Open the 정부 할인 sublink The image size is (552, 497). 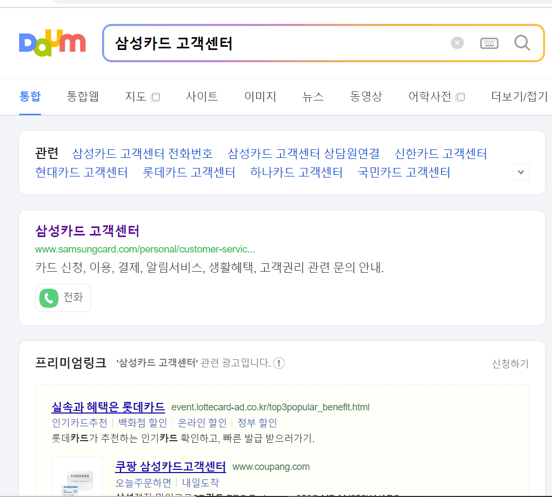(257, 423)
